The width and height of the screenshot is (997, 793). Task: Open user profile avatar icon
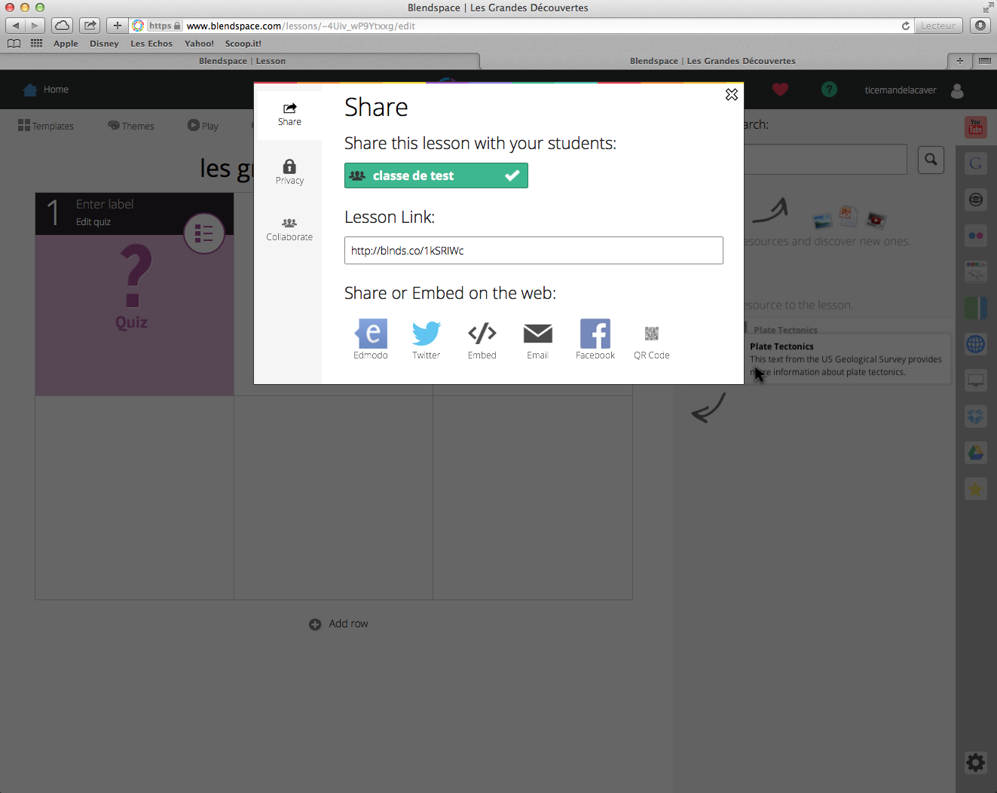tap(957, 90)
